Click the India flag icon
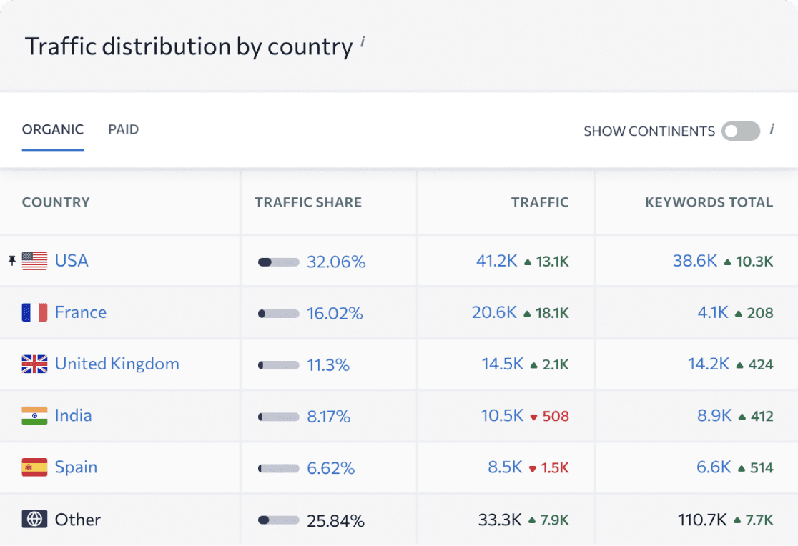The width and height of the screenshot is (798, 546). (34, 416)
